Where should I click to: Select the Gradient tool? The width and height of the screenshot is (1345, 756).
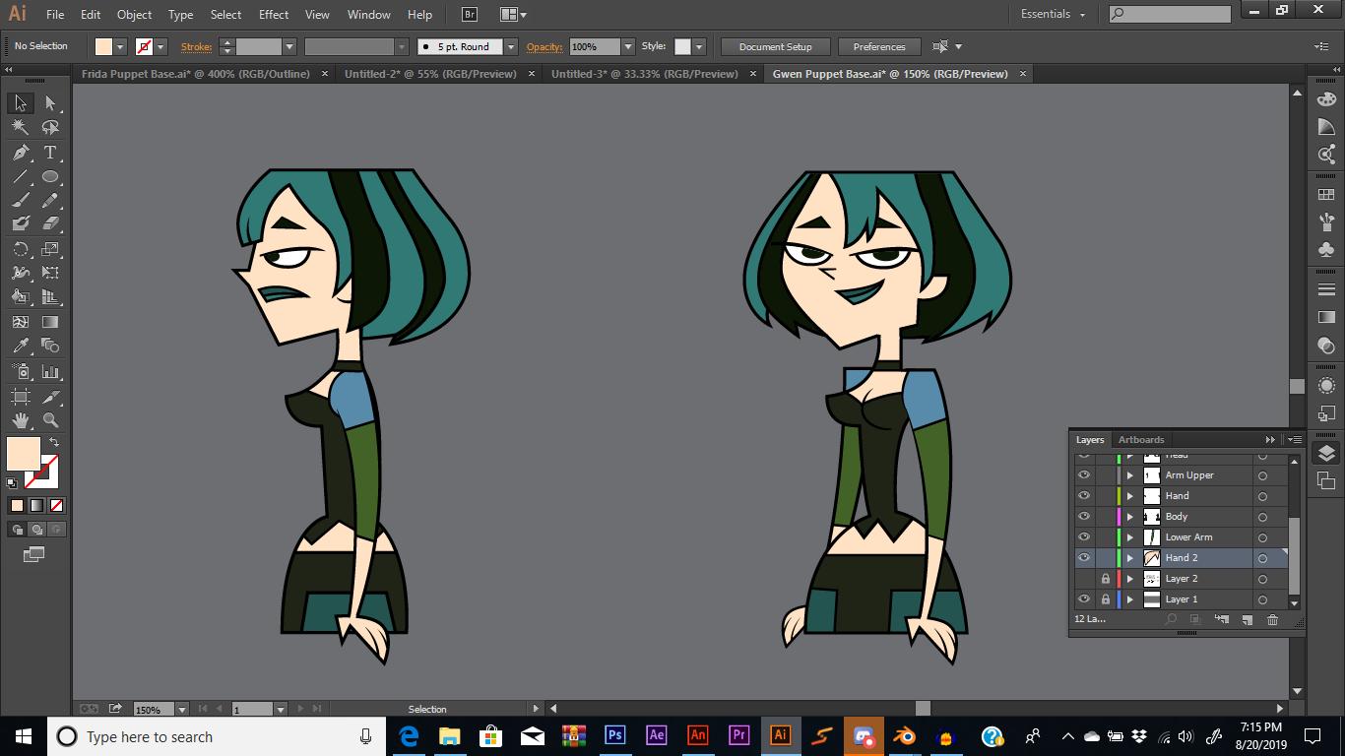(50, 322)
